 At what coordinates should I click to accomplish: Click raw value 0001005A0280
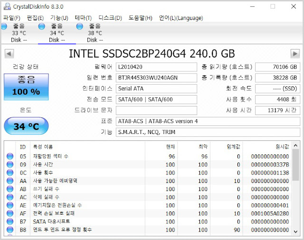coord(270,213)
